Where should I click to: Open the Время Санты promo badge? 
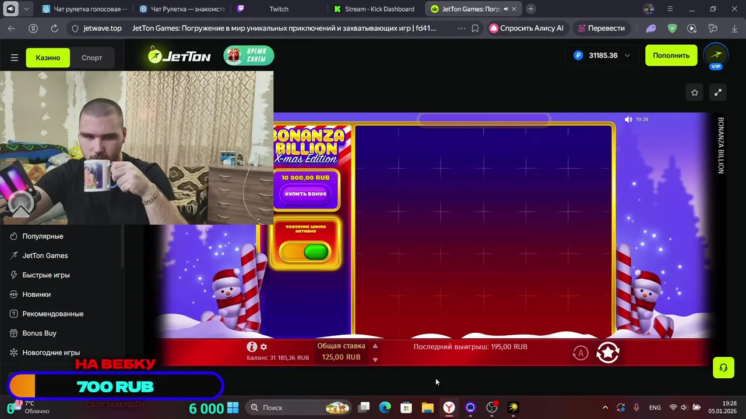tap(249, 55)
